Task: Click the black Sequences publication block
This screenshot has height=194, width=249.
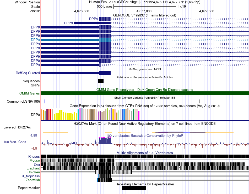Action: click(x=101, y=81)
